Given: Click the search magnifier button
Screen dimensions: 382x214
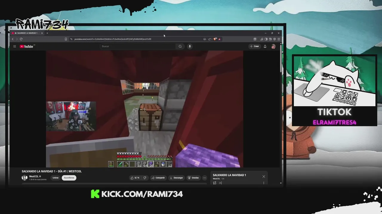Looking at the screenshot, I should tap(180, 46).
